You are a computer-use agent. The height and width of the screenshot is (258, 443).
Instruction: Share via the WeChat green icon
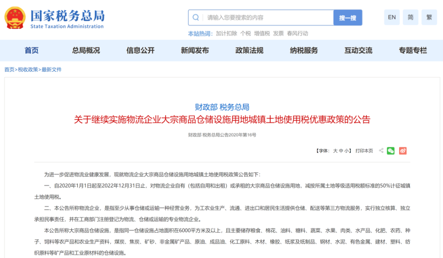coord(391,151)
